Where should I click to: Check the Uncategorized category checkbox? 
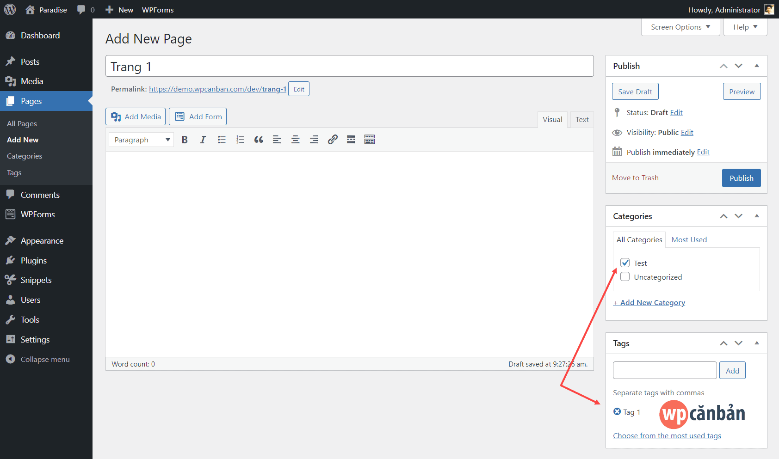point(625,277)
